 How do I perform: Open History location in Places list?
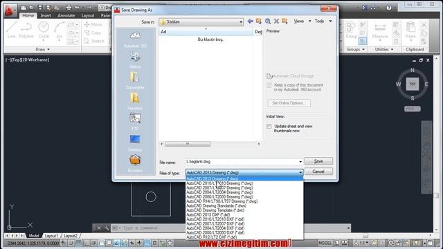(x=135, y=60)
